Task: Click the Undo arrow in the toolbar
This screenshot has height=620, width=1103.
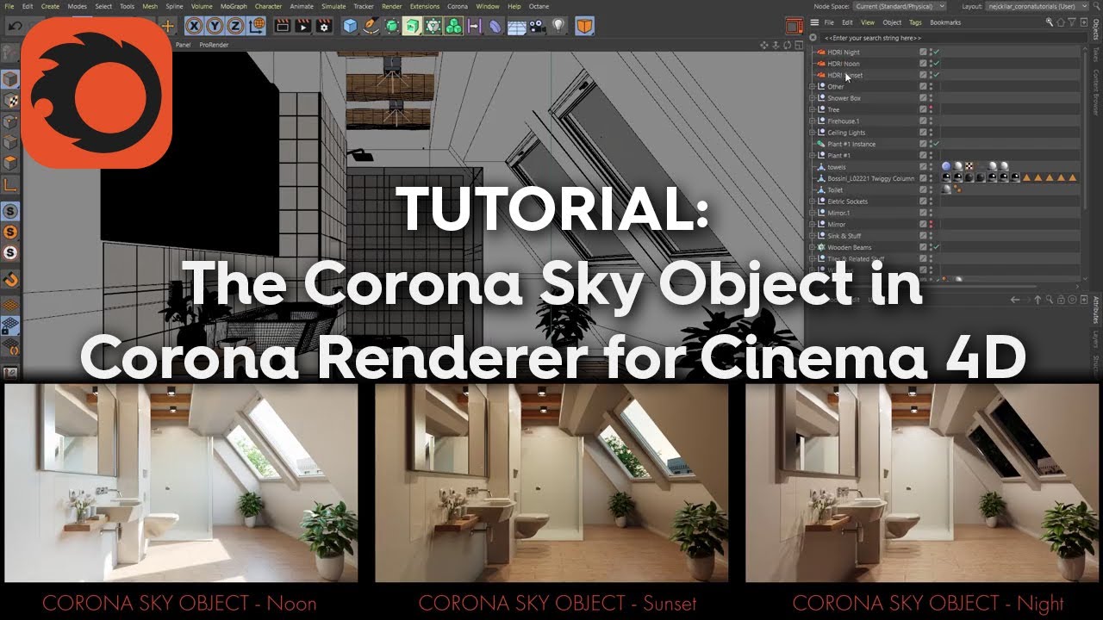Action: coord(14,26)
